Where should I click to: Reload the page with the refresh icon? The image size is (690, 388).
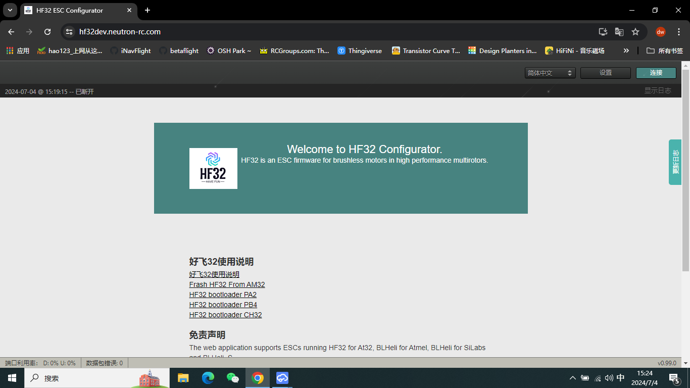pyautogui.click(x=47, y=32)
